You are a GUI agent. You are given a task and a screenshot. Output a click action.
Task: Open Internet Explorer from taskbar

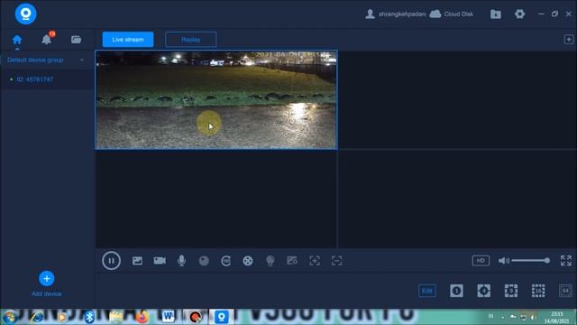pyautogui.click(x=36, y=317)
